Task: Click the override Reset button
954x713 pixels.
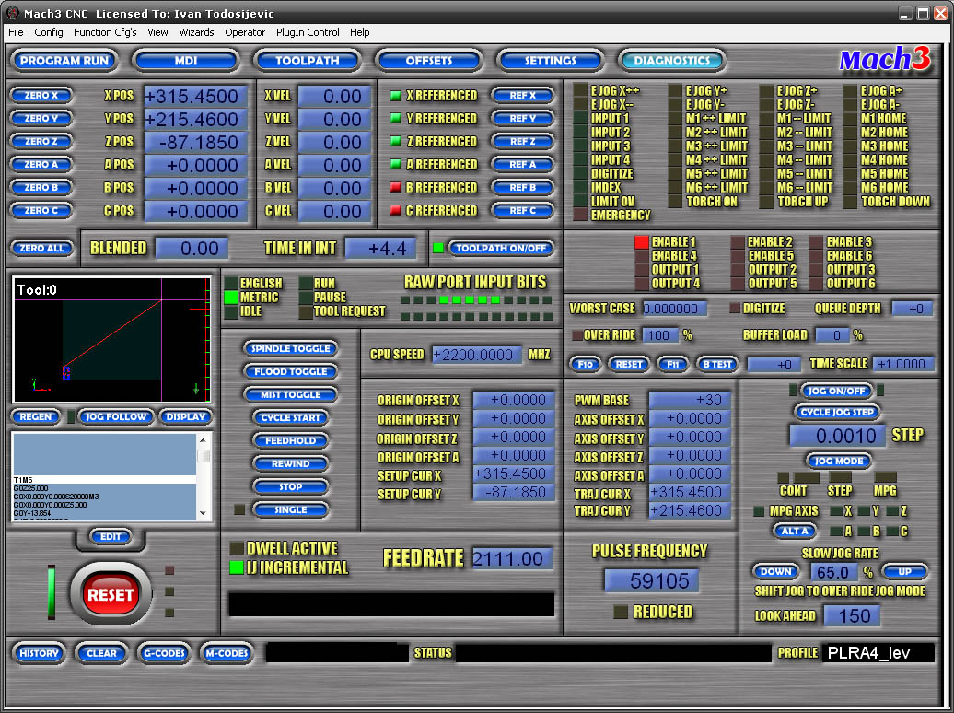Action: pos(629,364)
